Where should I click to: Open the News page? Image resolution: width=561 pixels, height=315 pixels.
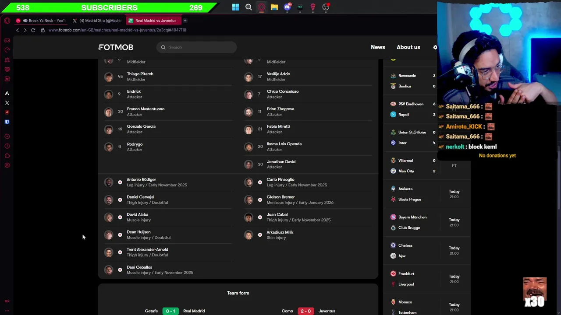coord(378,47)
